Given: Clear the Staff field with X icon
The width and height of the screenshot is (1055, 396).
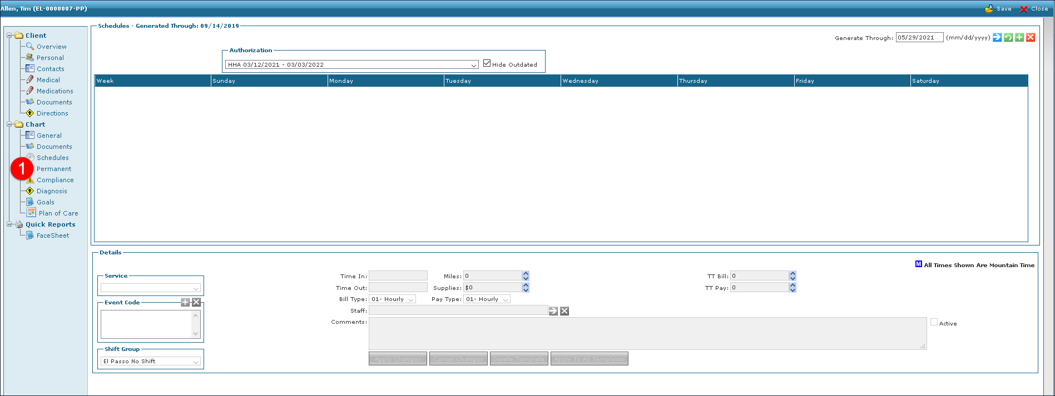Looking at the screenshot, I should tap(564, 311).
